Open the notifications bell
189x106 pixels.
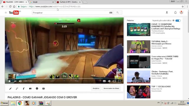[x=175, y=12]
